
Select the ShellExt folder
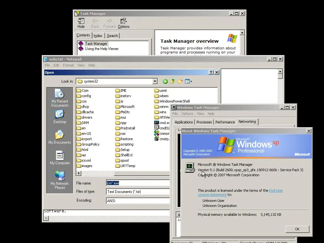[124, 155]
